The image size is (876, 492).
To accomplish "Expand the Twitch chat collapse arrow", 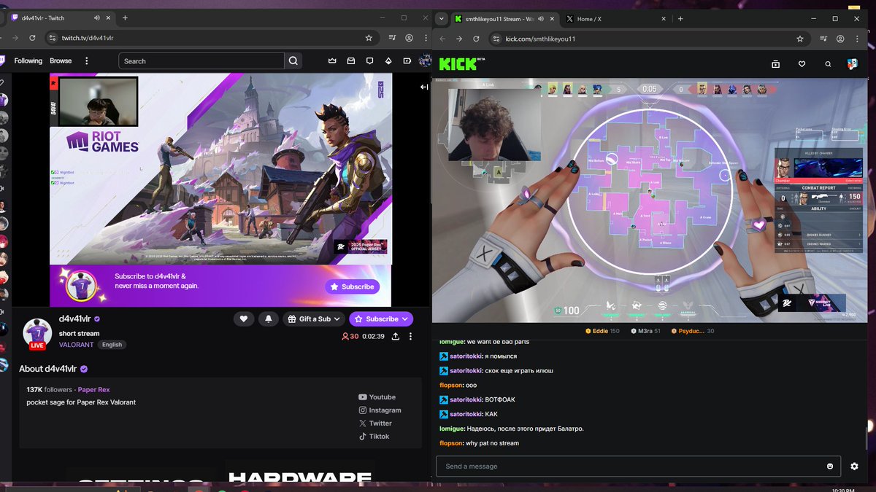I will click(x=424, y=87).
